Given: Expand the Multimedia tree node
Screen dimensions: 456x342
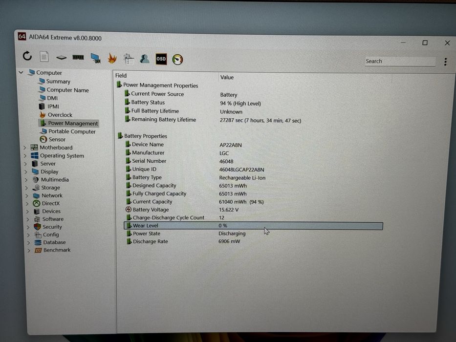Looking at the screenshot, I should 26,180.
